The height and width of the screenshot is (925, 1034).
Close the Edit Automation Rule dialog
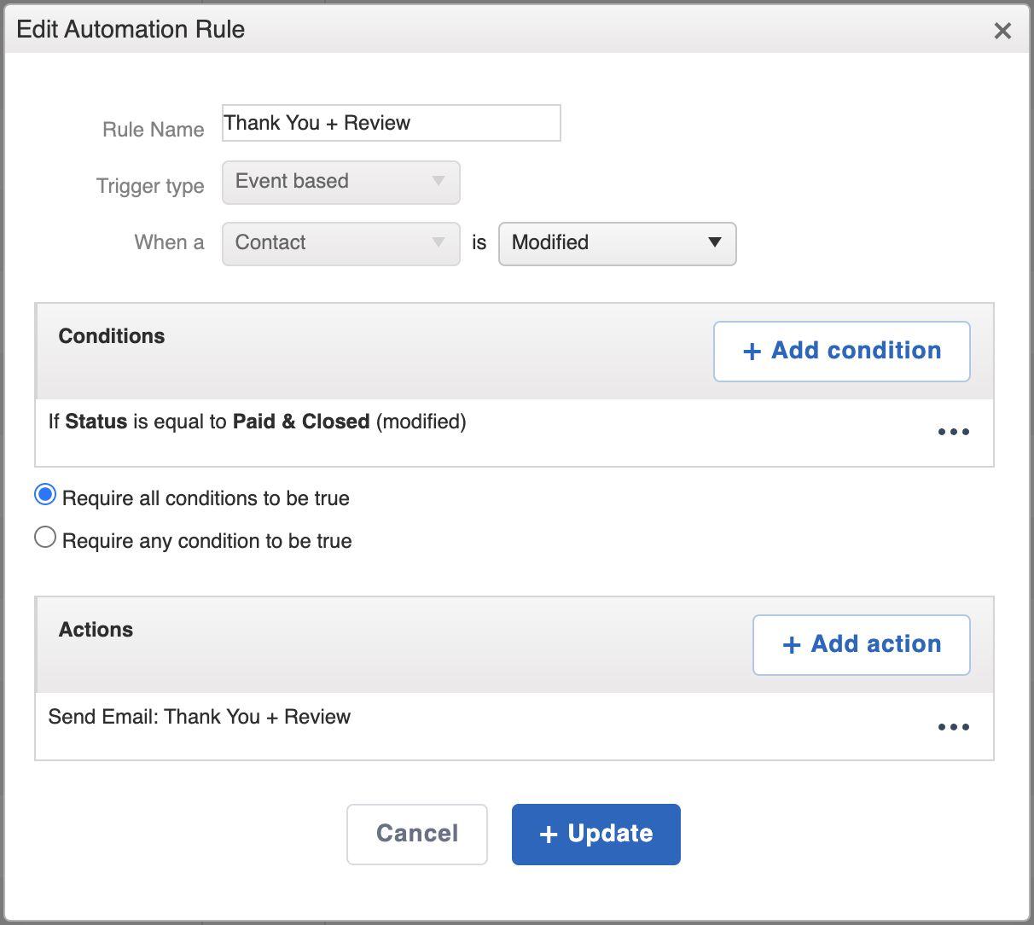tap(1002, 31)
